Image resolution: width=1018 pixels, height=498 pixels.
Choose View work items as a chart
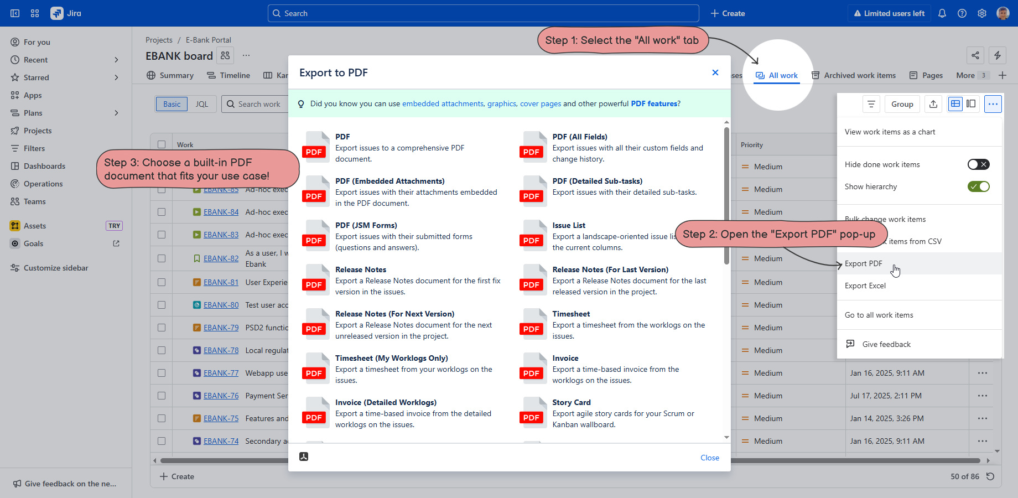click(920, 132)
